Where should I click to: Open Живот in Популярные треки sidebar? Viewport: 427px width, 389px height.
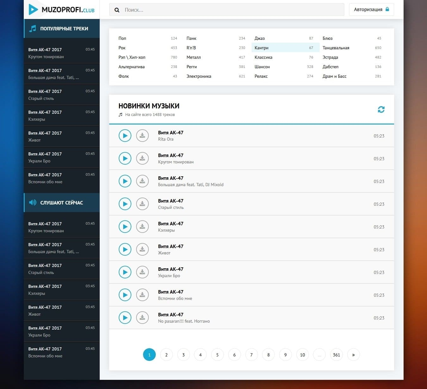(x=62, y=137)
